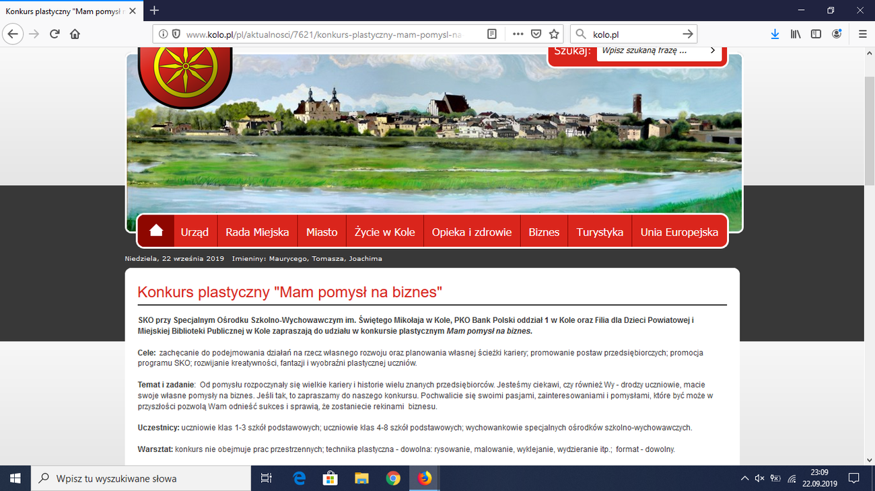Screen dimensions: 875x491
Task: Click the search magnifier icon in search bar
Action: (x=581, y=34)
